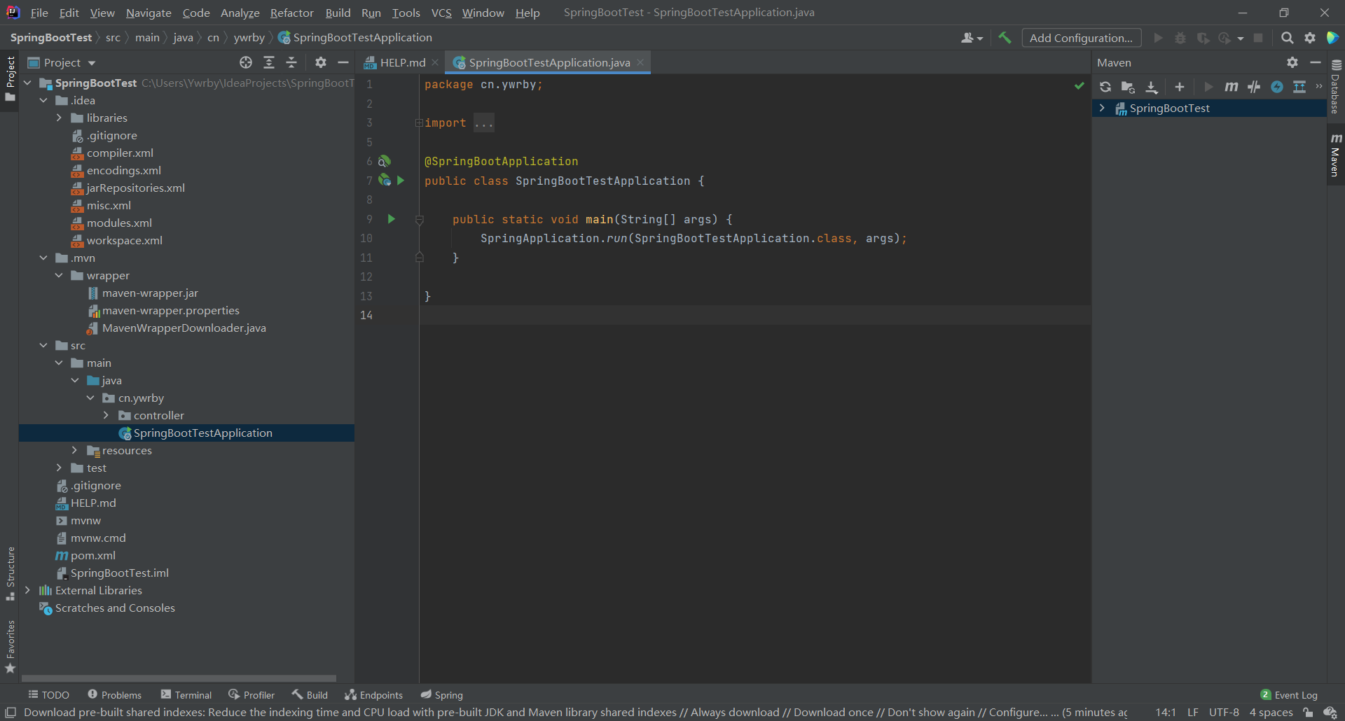This screenshot has width=1345, height=721.
Task: Click 4 spaces indent setting
Action: pos(1271,713)
